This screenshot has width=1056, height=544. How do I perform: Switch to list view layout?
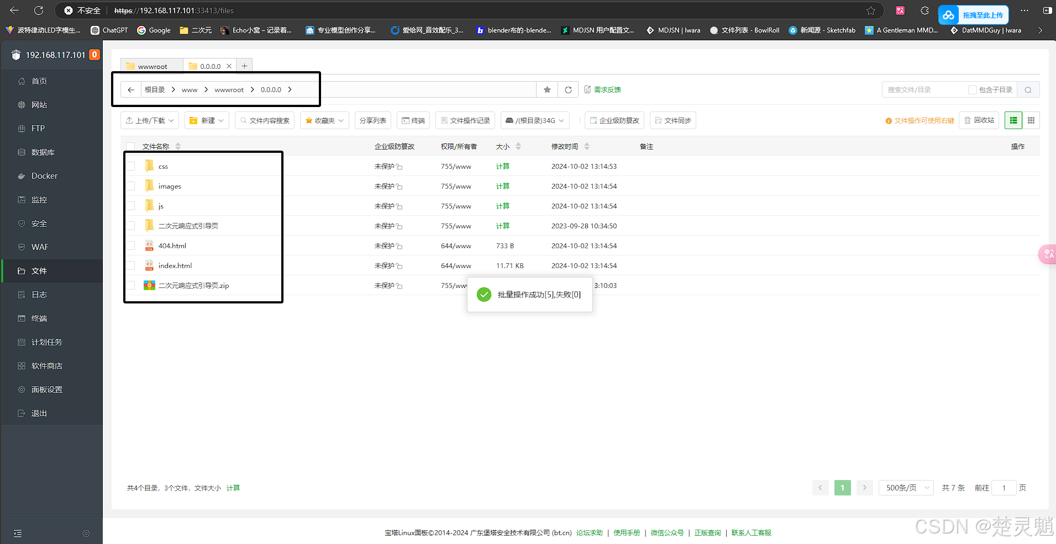tap(1013, 120)
